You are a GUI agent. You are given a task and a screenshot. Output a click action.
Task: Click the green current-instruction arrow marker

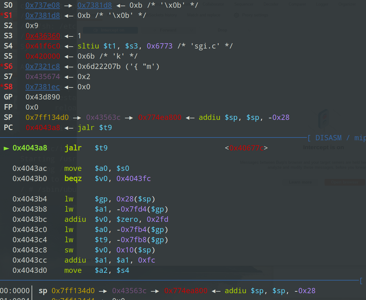click(6, 148)
